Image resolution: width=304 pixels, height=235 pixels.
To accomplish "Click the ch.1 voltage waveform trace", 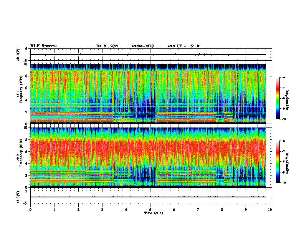I will pyautogui.click(x=148, y=55).
